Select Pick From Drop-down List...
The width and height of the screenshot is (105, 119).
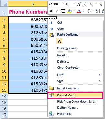point(75,101)
